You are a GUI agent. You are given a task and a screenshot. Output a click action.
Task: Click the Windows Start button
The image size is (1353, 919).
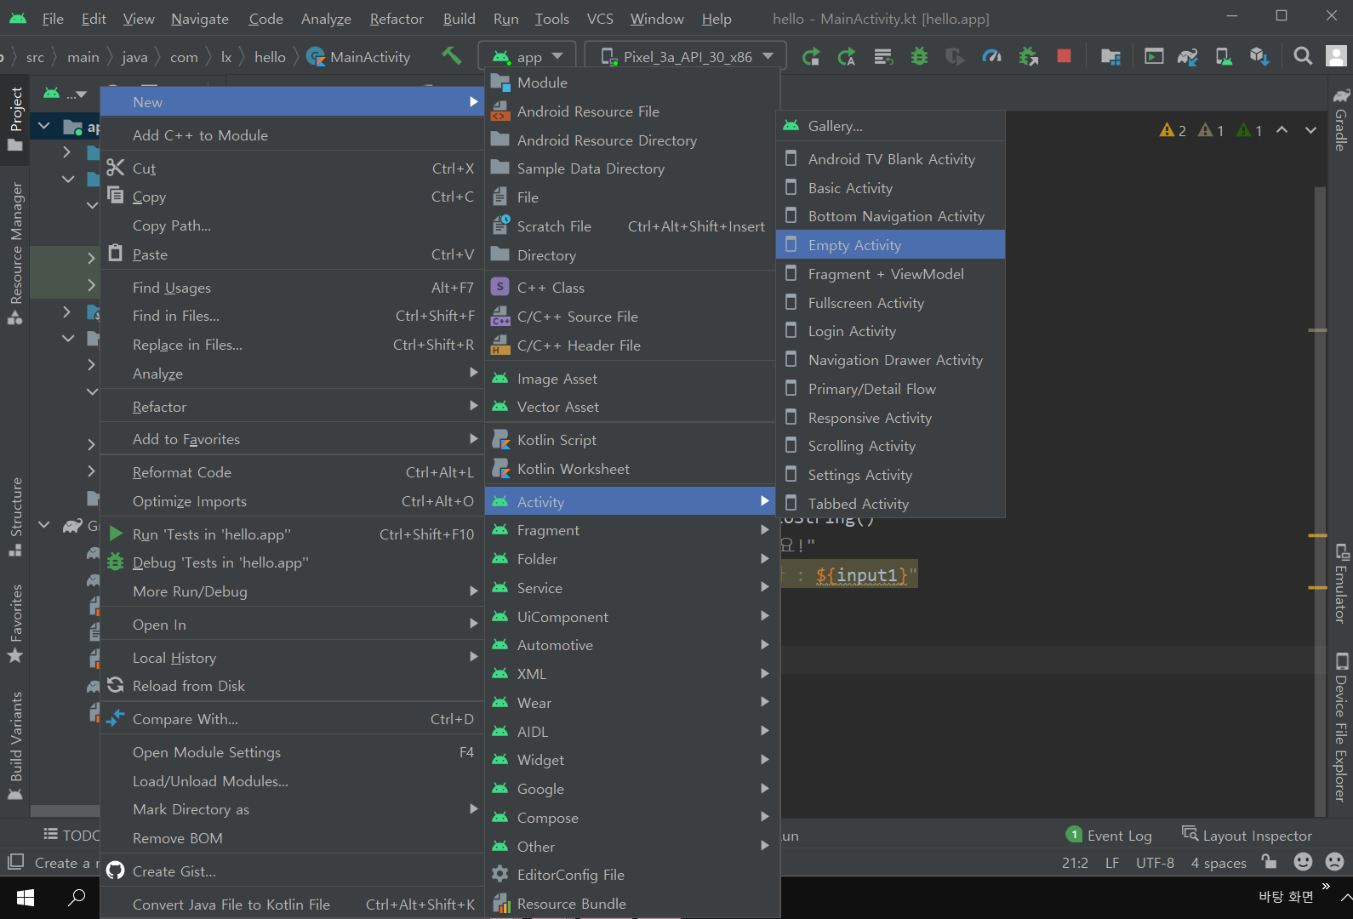point(26,897)
